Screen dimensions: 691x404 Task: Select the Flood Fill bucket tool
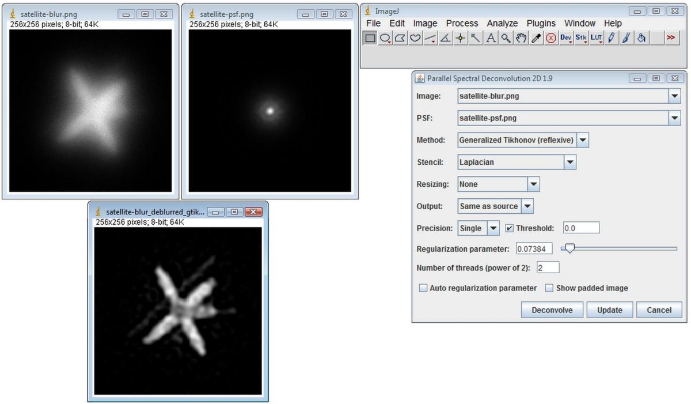[641, 38]
